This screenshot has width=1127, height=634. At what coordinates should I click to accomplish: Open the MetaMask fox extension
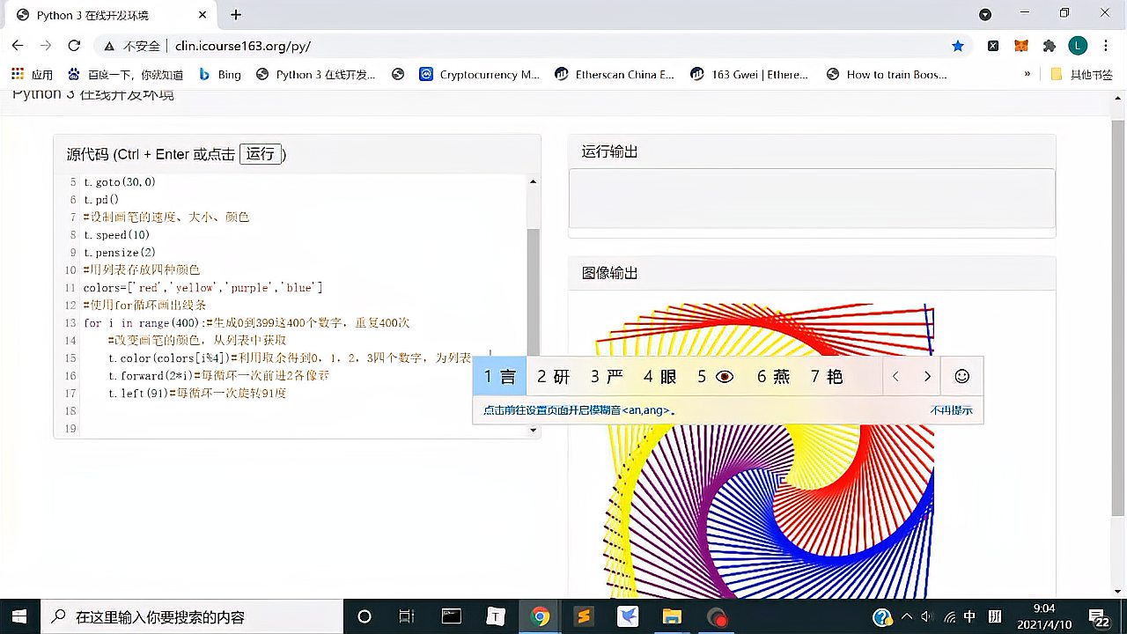[x=1020, y=46]
